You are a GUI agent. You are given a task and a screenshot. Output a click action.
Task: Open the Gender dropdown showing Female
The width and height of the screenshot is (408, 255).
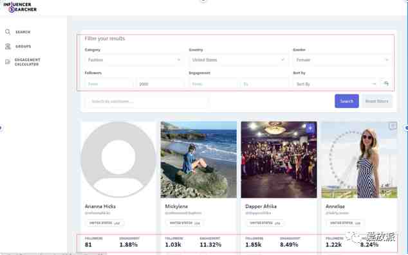click(x=342, y=60)
